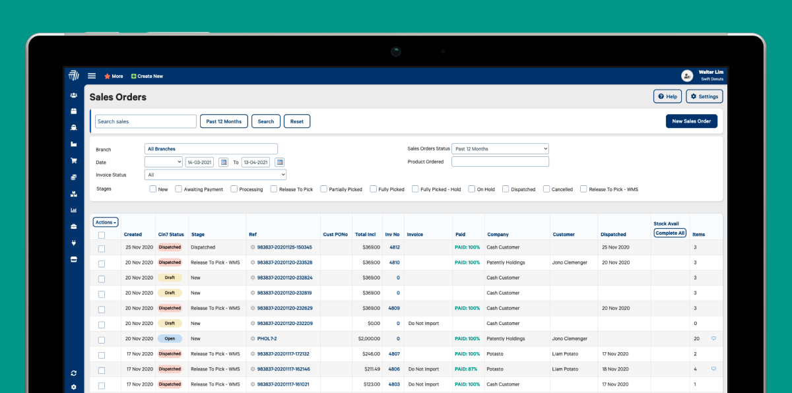
Task: Open the factory production icon in sidebar
Action: (74, 144)
